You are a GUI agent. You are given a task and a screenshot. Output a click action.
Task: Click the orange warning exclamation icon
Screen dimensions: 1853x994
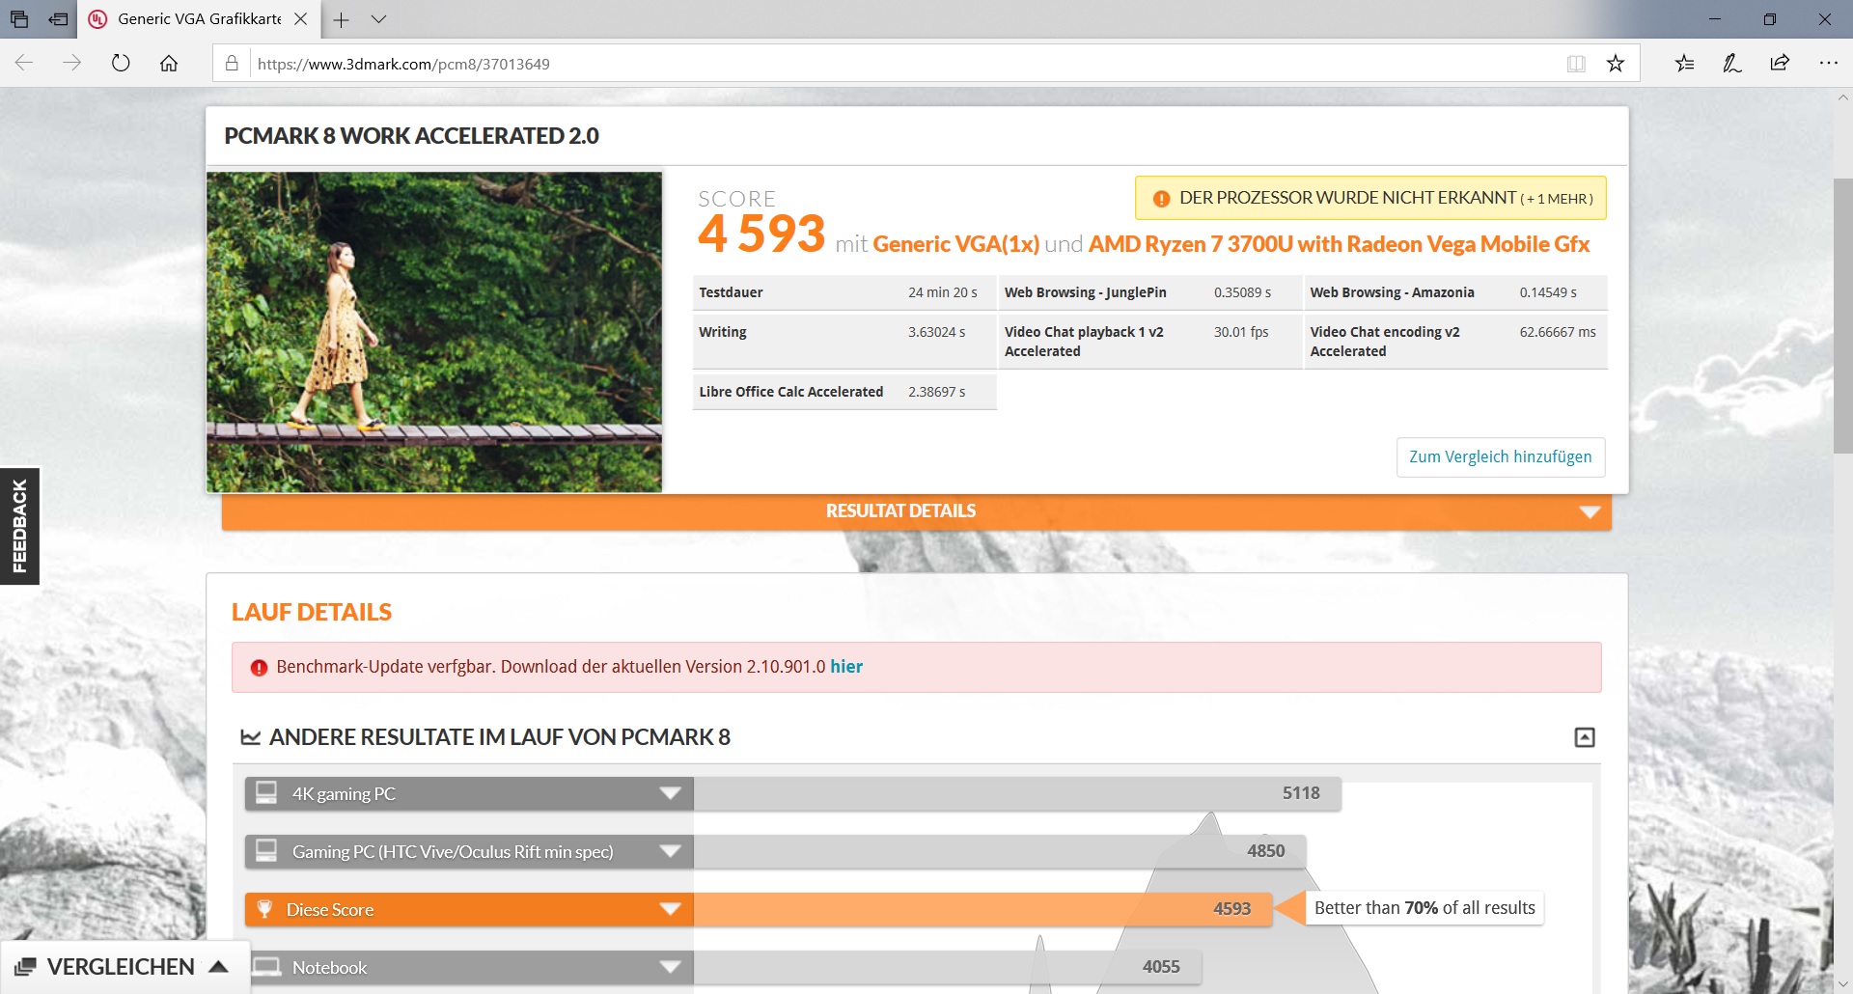pos(1161,199)
